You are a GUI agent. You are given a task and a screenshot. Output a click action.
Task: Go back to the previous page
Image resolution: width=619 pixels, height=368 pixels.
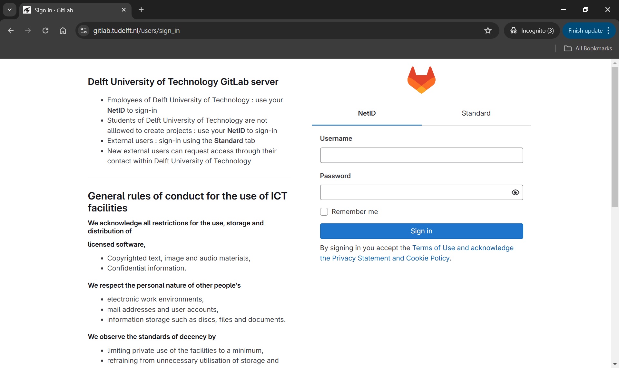click(11, 31)
